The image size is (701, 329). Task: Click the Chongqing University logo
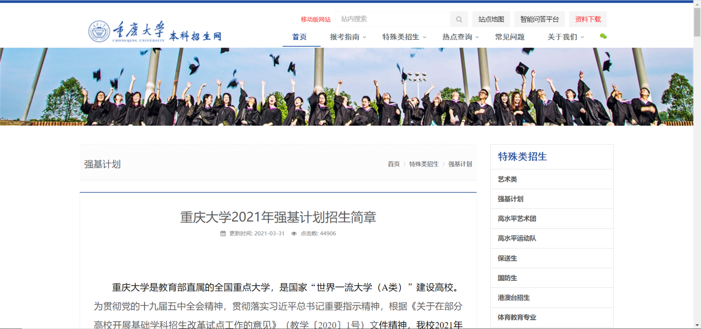(127, 31)
